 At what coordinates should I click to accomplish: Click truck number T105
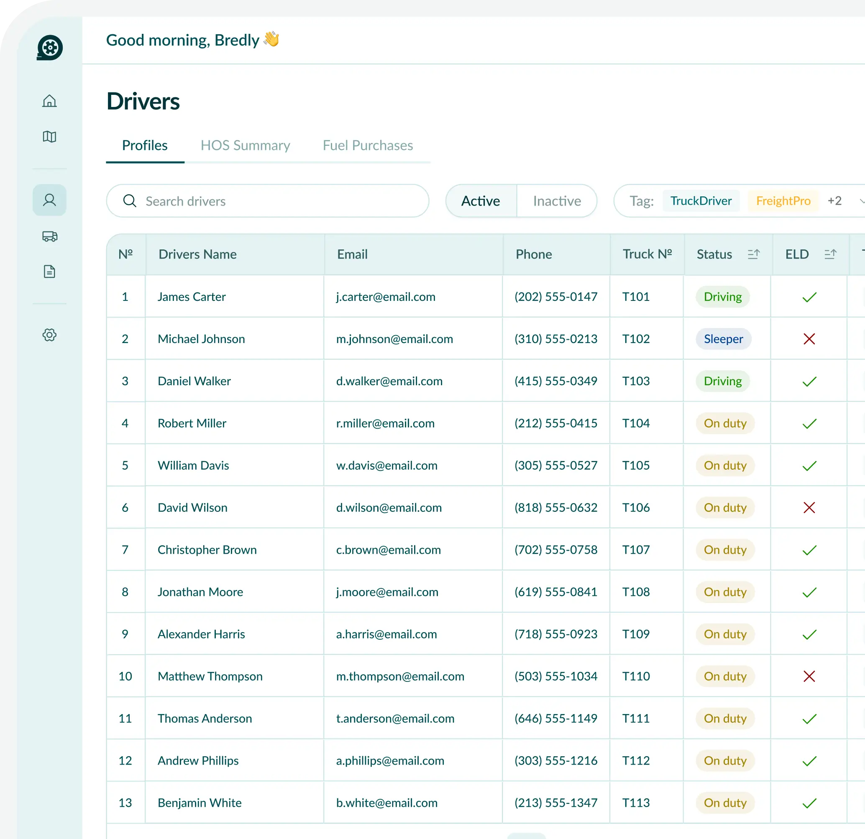pos(636,466)
